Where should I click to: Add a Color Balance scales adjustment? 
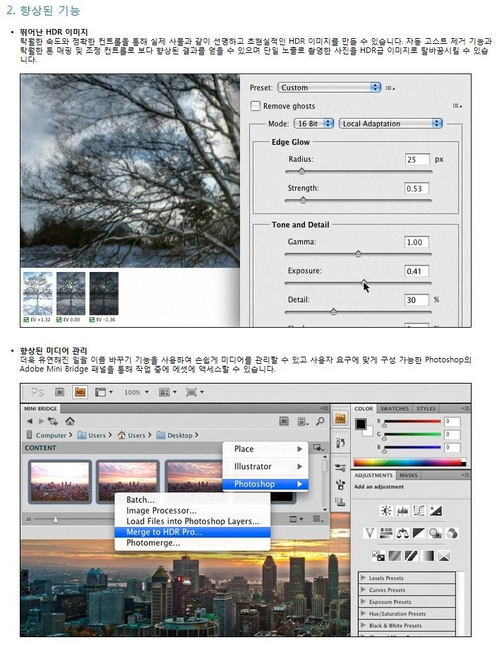(402, 533)
